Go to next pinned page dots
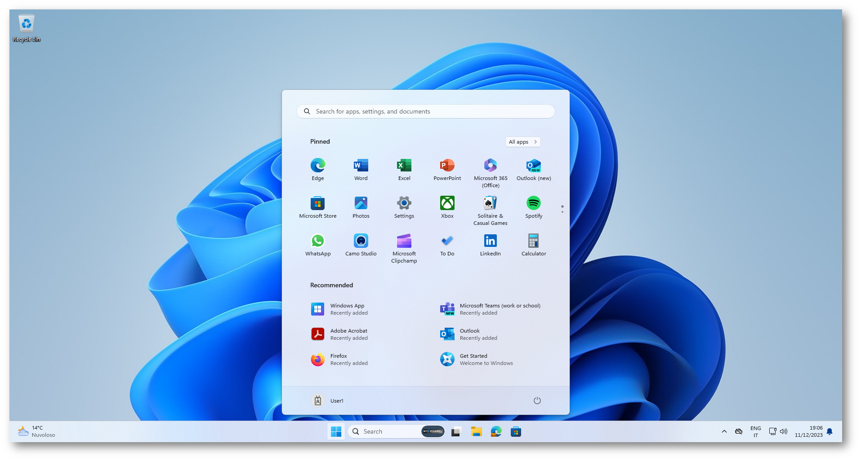Viewport: 861px width, 461px height. pyautogui.click(x=562, y=209)
